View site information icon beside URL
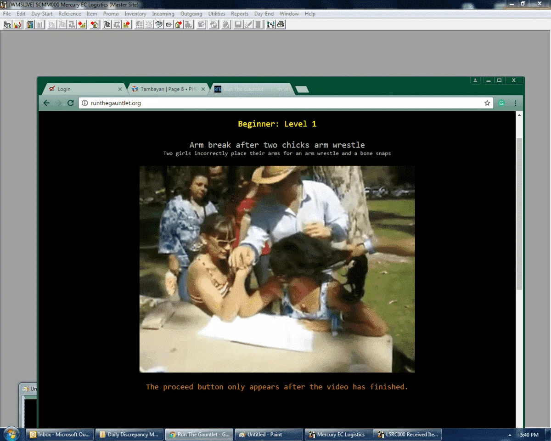 coord(84,103)
